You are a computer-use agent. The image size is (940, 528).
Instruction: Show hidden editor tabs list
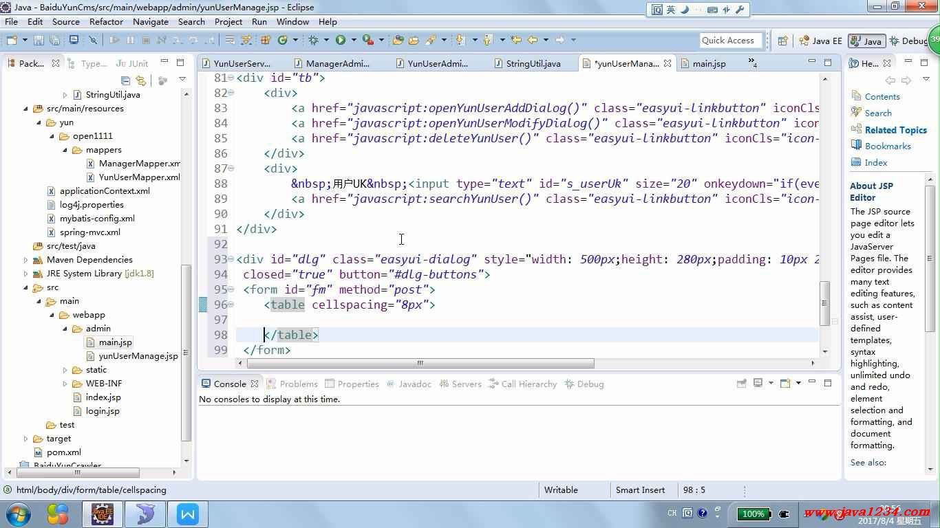coord(753,64)
